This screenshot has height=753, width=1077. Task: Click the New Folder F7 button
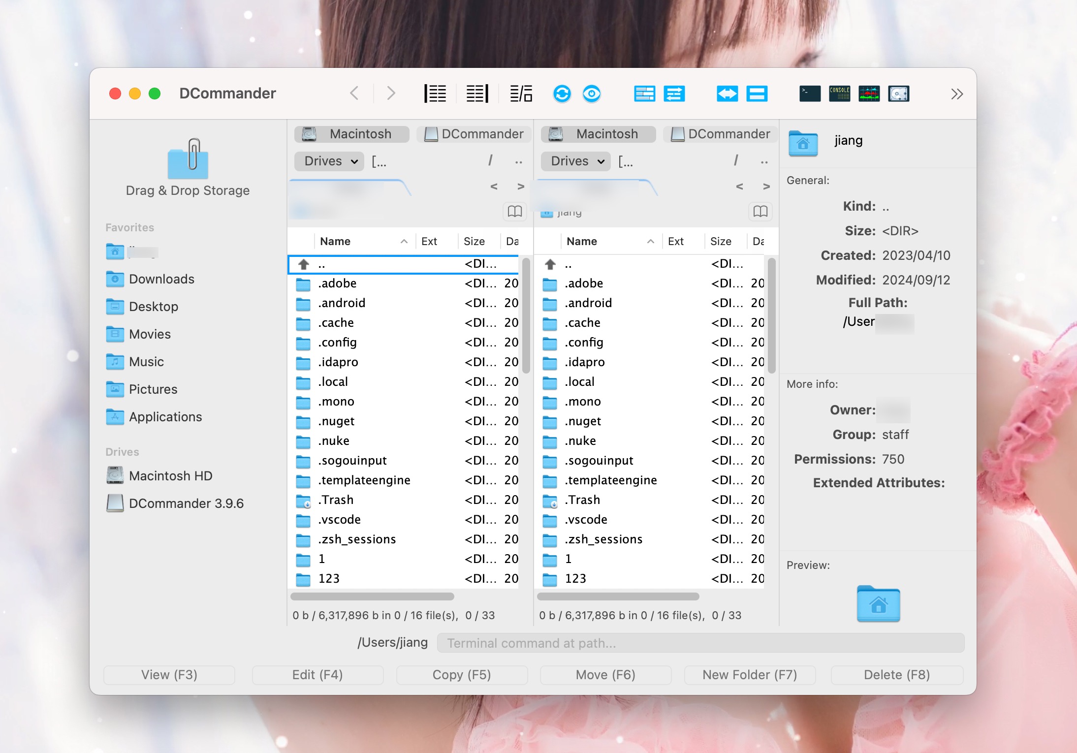click(750, 674)
